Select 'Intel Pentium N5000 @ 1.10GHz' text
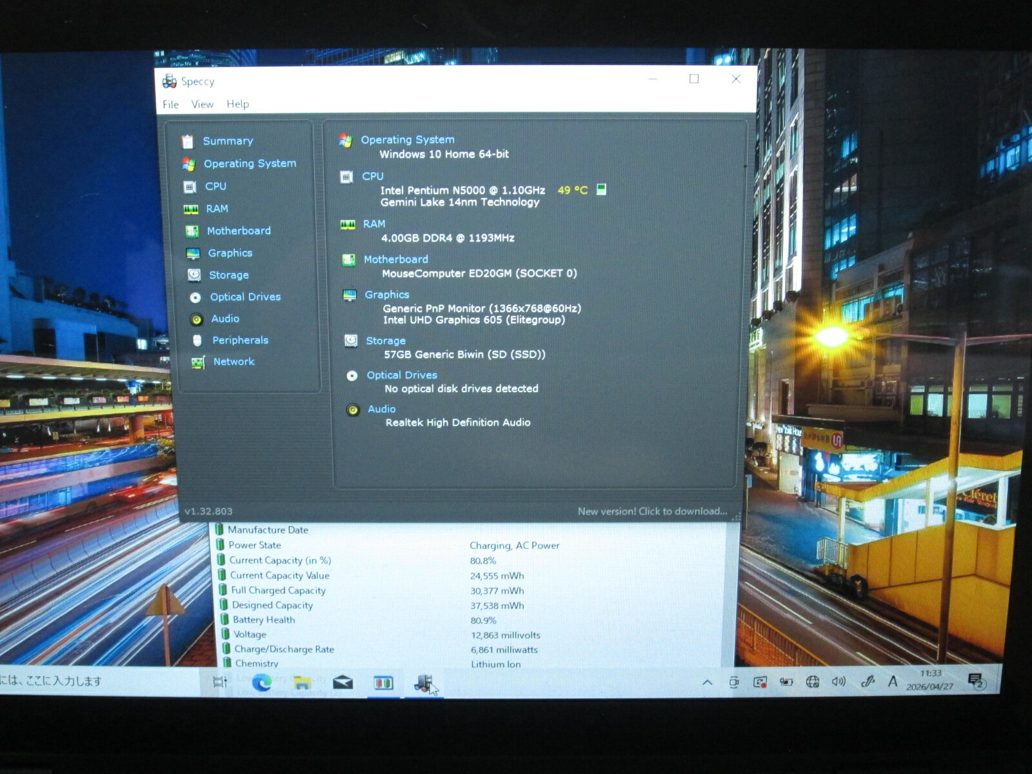The height and width of the screenshot is (774, 1032). (x=462, y=190)
